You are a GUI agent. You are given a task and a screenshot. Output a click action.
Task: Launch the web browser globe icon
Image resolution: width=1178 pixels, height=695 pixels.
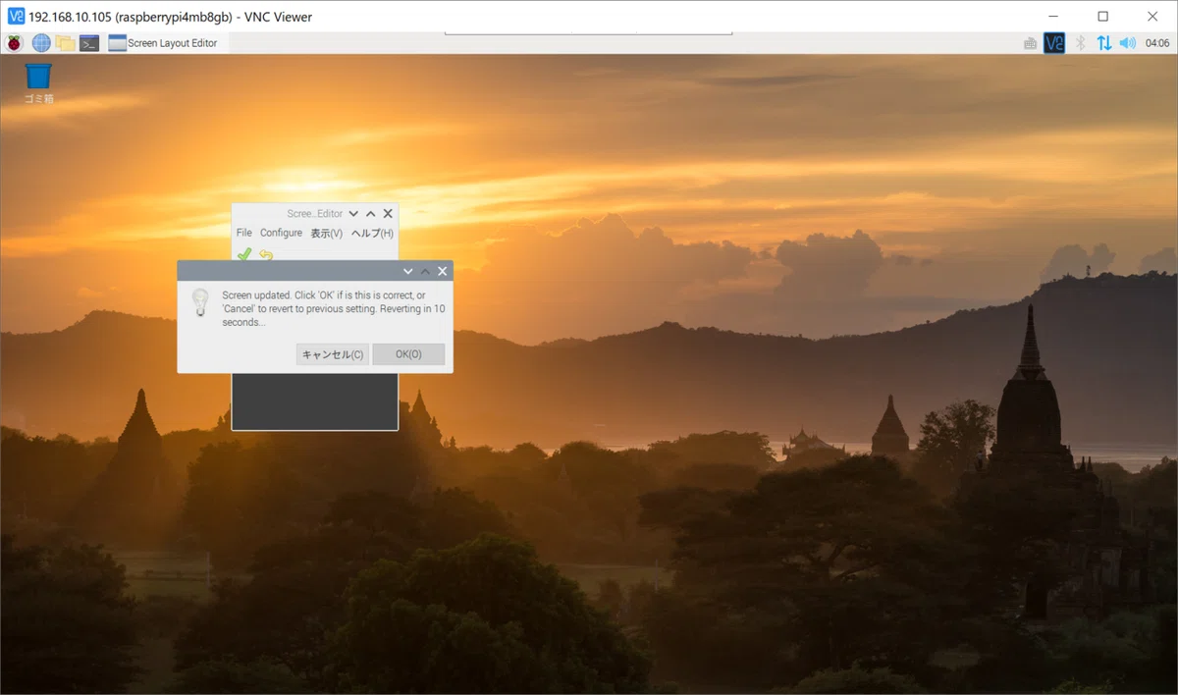[41, 42]
